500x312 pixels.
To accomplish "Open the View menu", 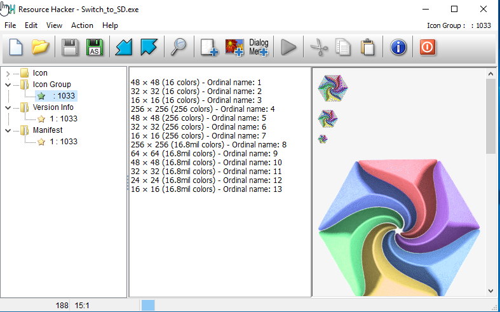I will tap(54, 25).
